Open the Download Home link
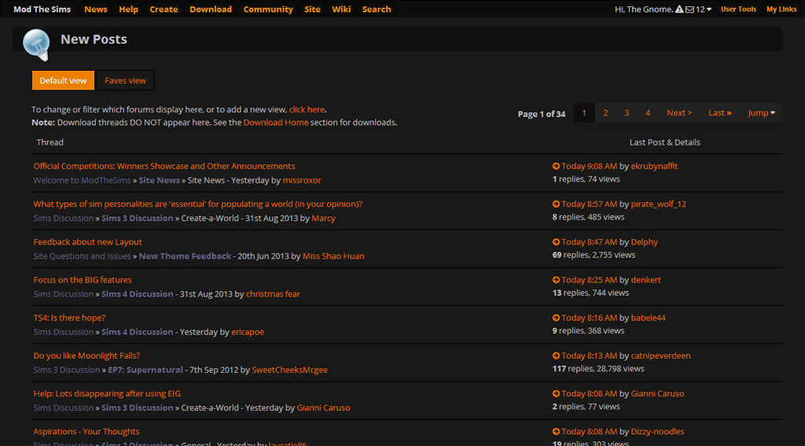Viewport: 805px width, 446px height. coord(275,123)
